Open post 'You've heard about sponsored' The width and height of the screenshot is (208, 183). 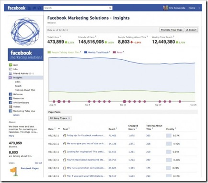point(86,160)
